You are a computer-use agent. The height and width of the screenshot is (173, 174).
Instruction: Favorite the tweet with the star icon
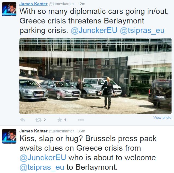click(60, 120)
